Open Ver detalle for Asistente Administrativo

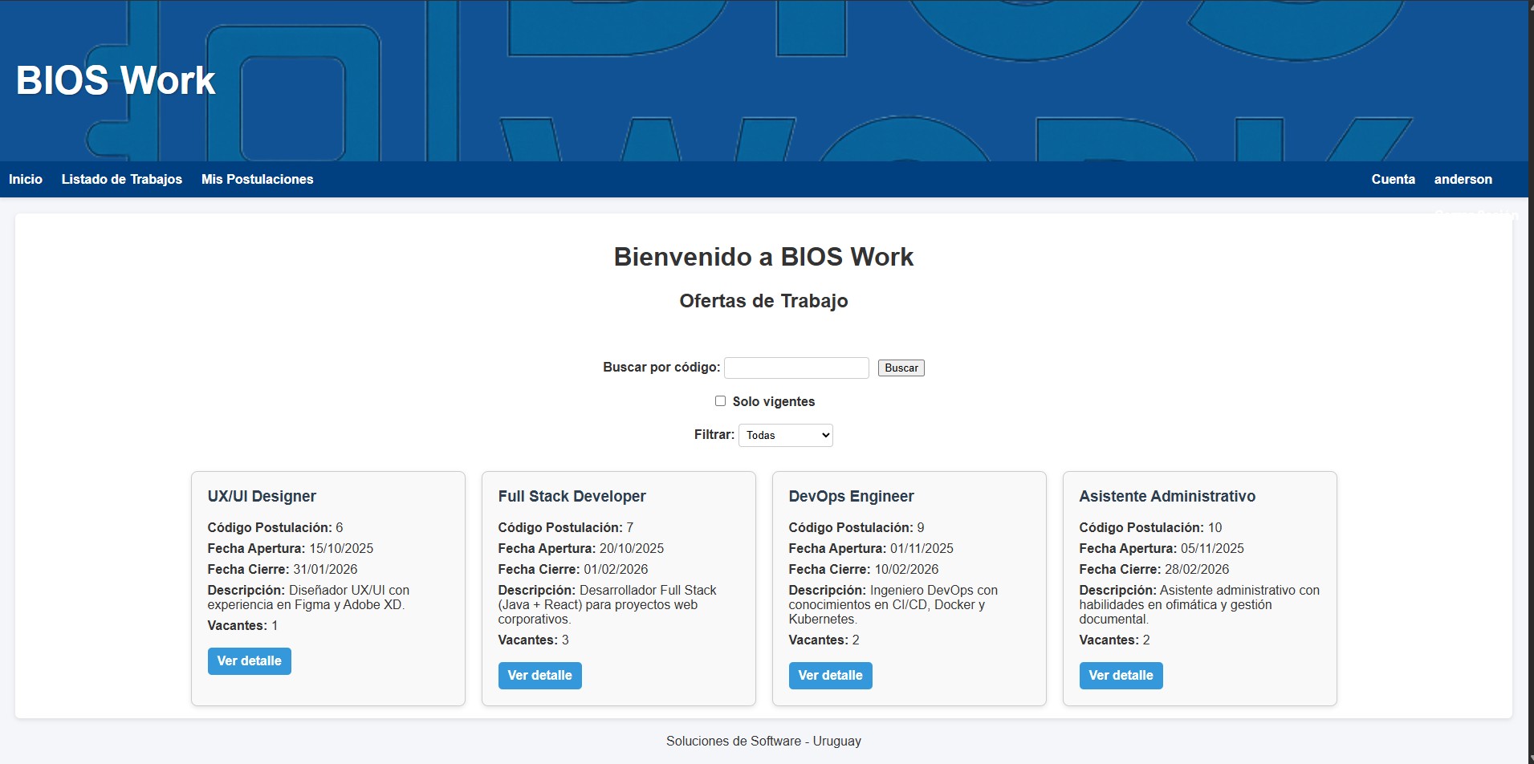click(1121, 675)
